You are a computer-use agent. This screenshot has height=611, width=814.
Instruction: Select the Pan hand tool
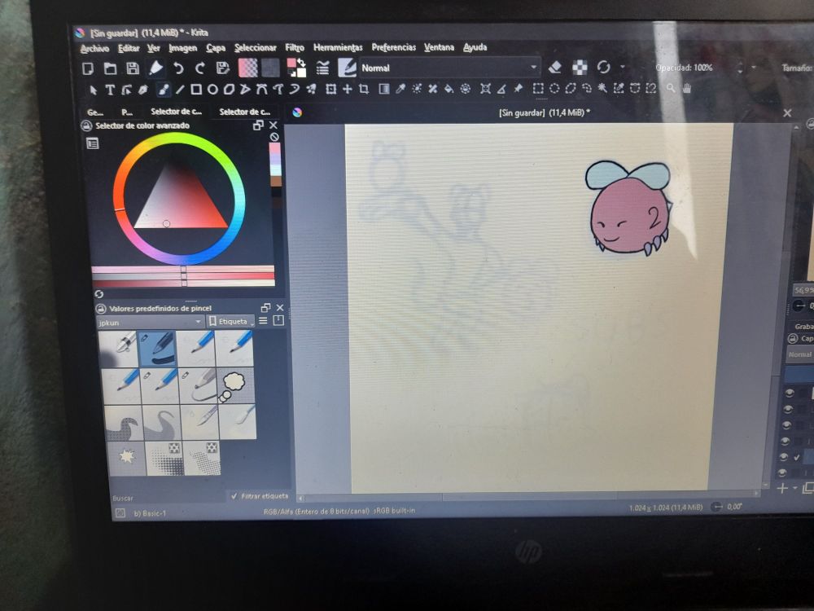[687, 88]
